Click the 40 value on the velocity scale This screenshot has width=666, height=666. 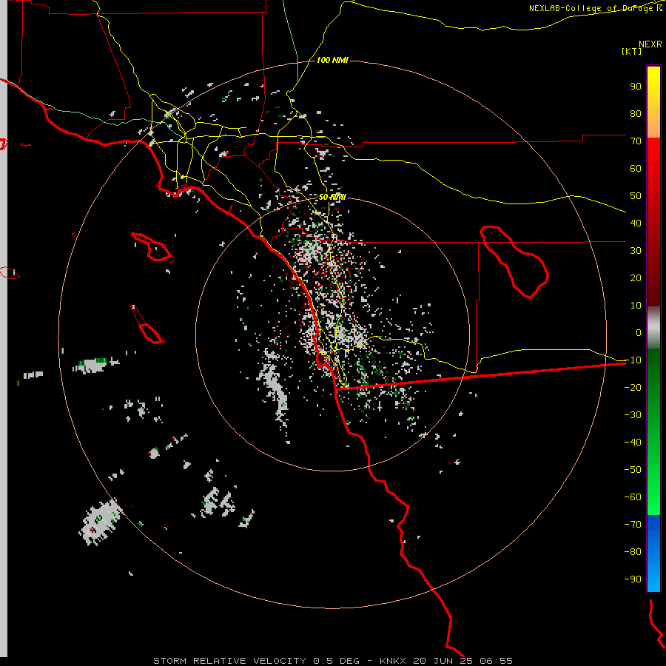[636, 223]
